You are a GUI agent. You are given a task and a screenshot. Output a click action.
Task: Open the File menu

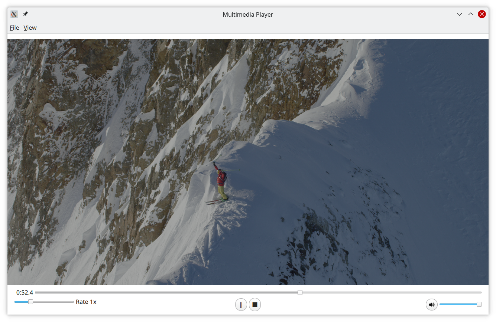14,27
